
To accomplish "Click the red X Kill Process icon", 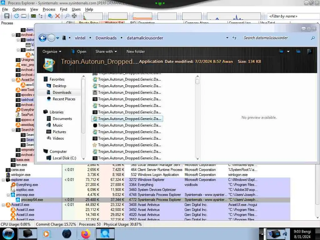I will pos(57,16).
